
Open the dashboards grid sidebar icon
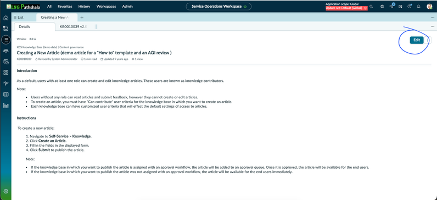pos(6,73)
